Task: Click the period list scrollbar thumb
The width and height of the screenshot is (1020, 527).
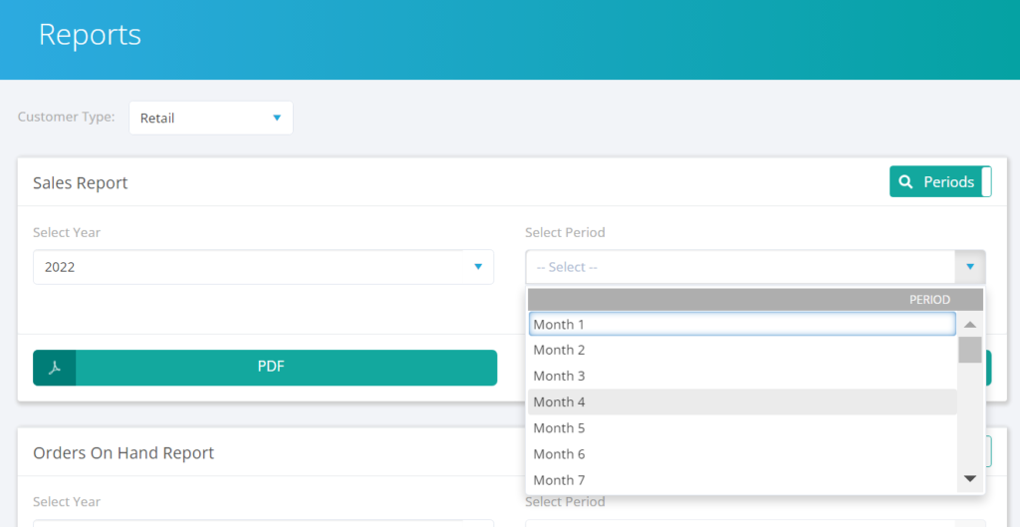Action: pos(970,350)
